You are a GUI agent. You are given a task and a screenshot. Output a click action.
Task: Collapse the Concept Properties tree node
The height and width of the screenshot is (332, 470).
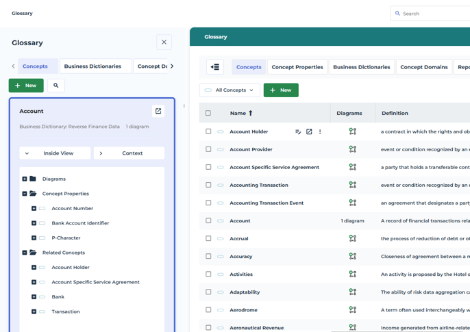(25, 194)
